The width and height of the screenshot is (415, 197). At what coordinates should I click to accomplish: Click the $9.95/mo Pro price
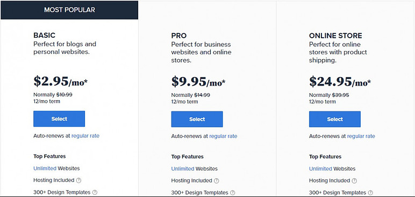tap(198, 82)
